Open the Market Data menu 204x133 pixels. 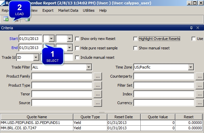point(68,10)
